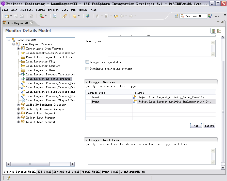227x181 pixels.
Task: Click the Last Edit Location arrow icon
Action: [116, 16]
